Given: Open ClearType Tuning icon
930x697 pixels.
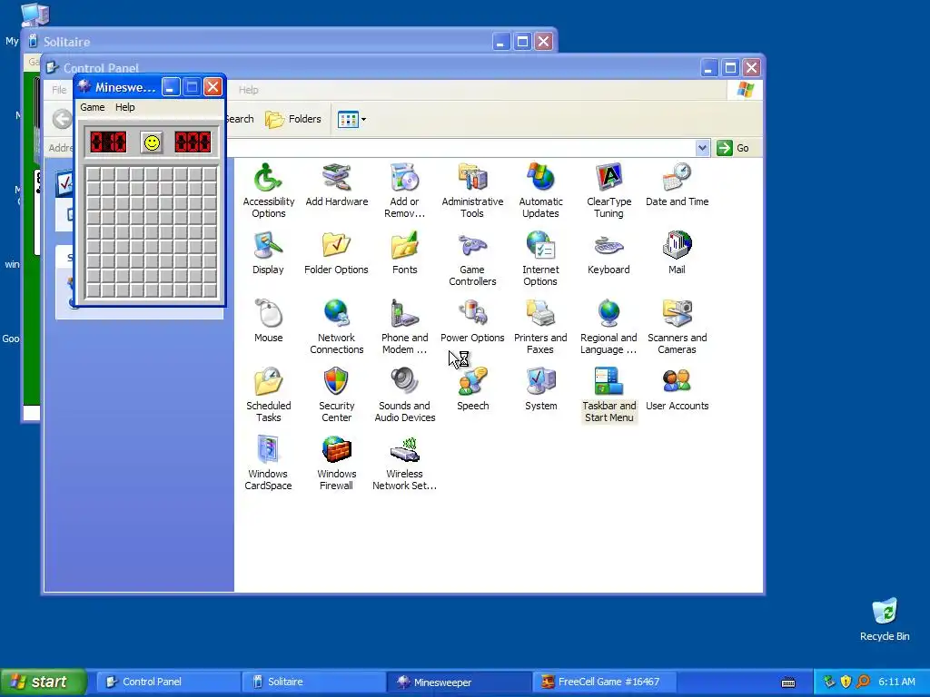Looking at the screenshot, I should coord(608,178).
